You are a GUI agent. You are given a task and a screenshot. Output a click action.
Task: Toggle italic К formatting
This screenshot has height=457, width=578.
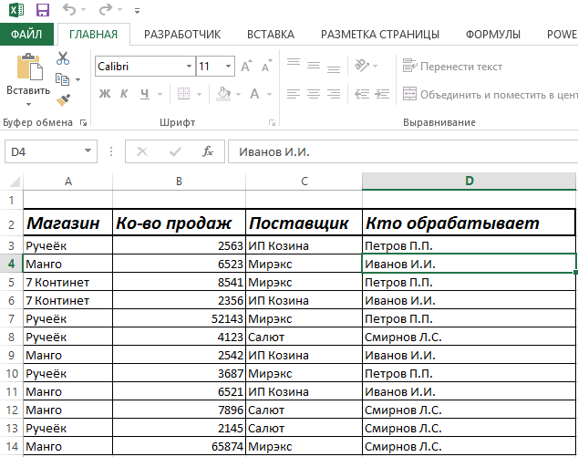point(124,94)
